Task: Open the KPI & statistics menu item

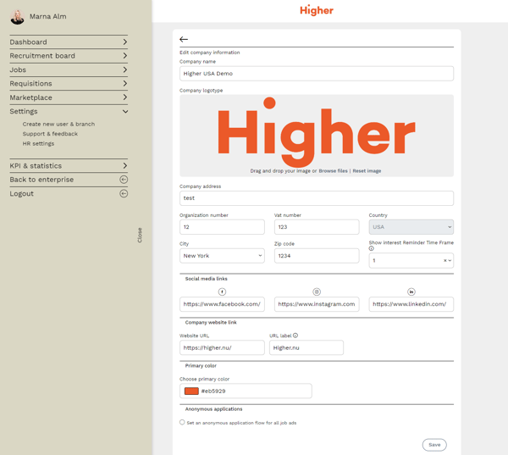Action: [x=69, y=166]
